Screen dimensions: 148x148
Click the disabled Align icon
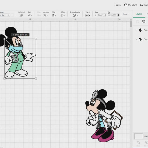click(x=38, y=15)
